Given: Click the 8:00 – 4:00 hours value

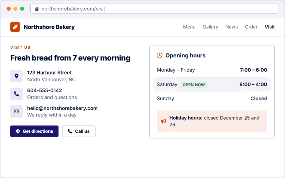Looking at the screenshot, I should click(253, 84).
